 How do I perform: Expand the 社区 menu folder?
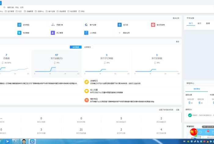(19, 11)
